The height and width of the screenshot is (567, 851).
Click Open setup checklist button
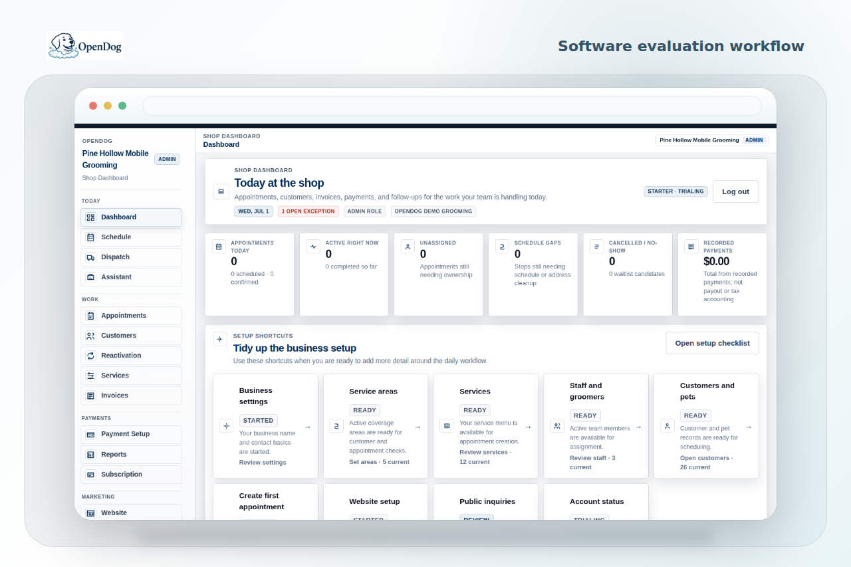pyautogui.click(x=712, y=343)
